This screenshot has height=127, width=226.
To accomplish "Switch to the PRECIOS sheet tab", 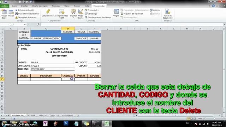I will (43, 115).
